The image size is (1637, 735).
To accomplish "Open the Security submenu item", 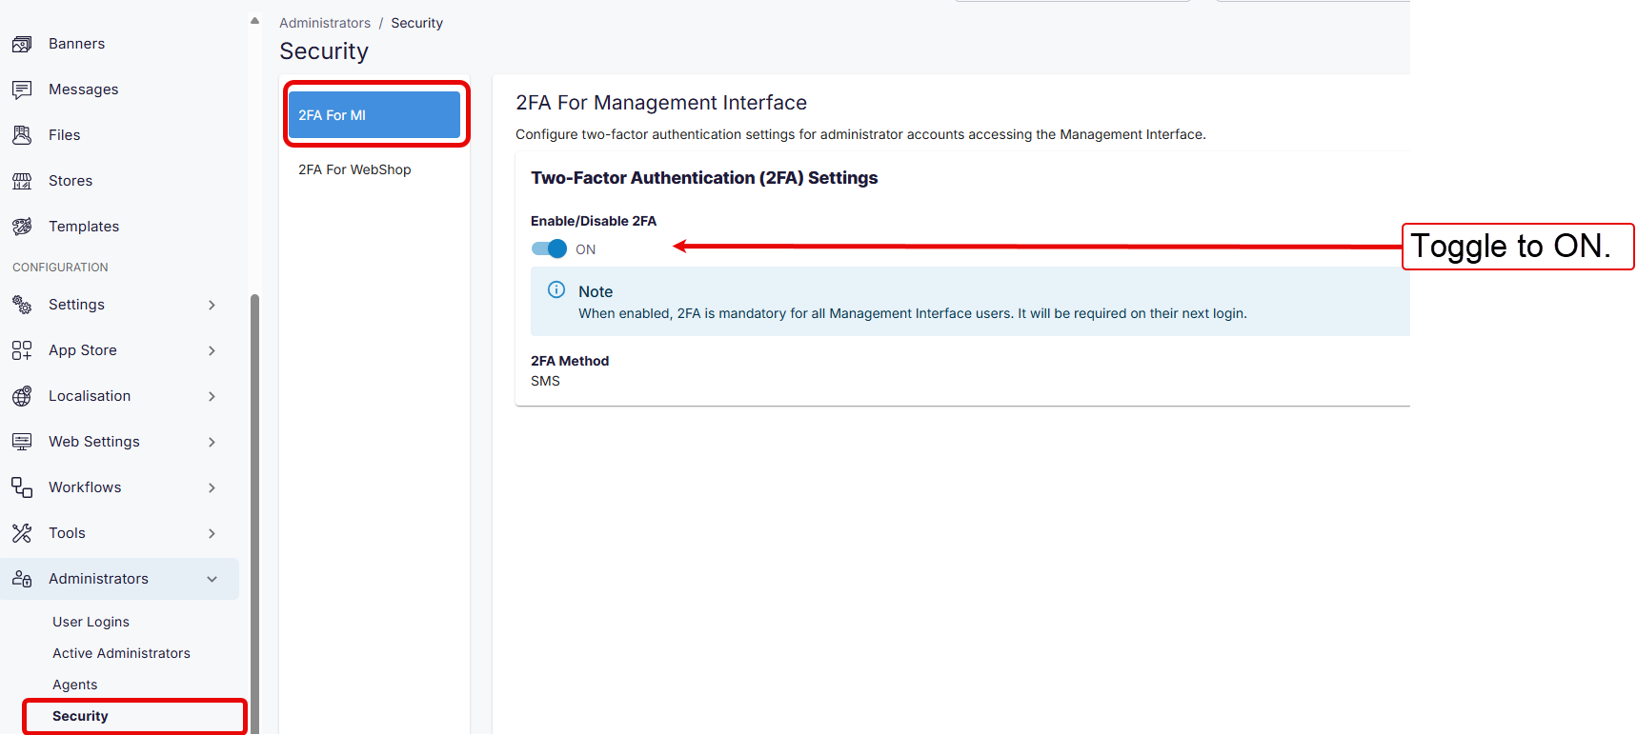I will [x=80, y=716].
